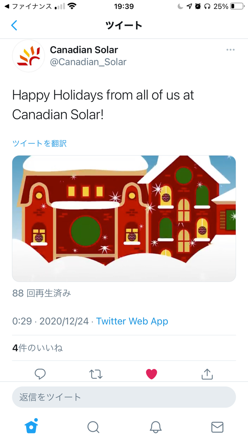Open Canadian Solar's profile avatar
Image resolution: width=248 pixels, height=442 pixels.
28,55
